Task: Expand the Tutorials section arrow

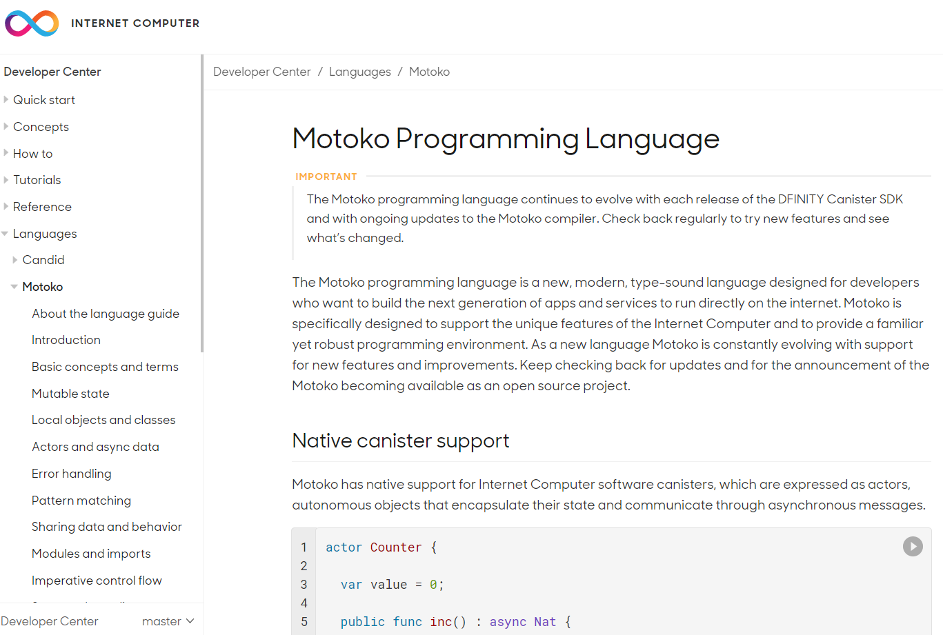Action: click(x=6, y=180)
